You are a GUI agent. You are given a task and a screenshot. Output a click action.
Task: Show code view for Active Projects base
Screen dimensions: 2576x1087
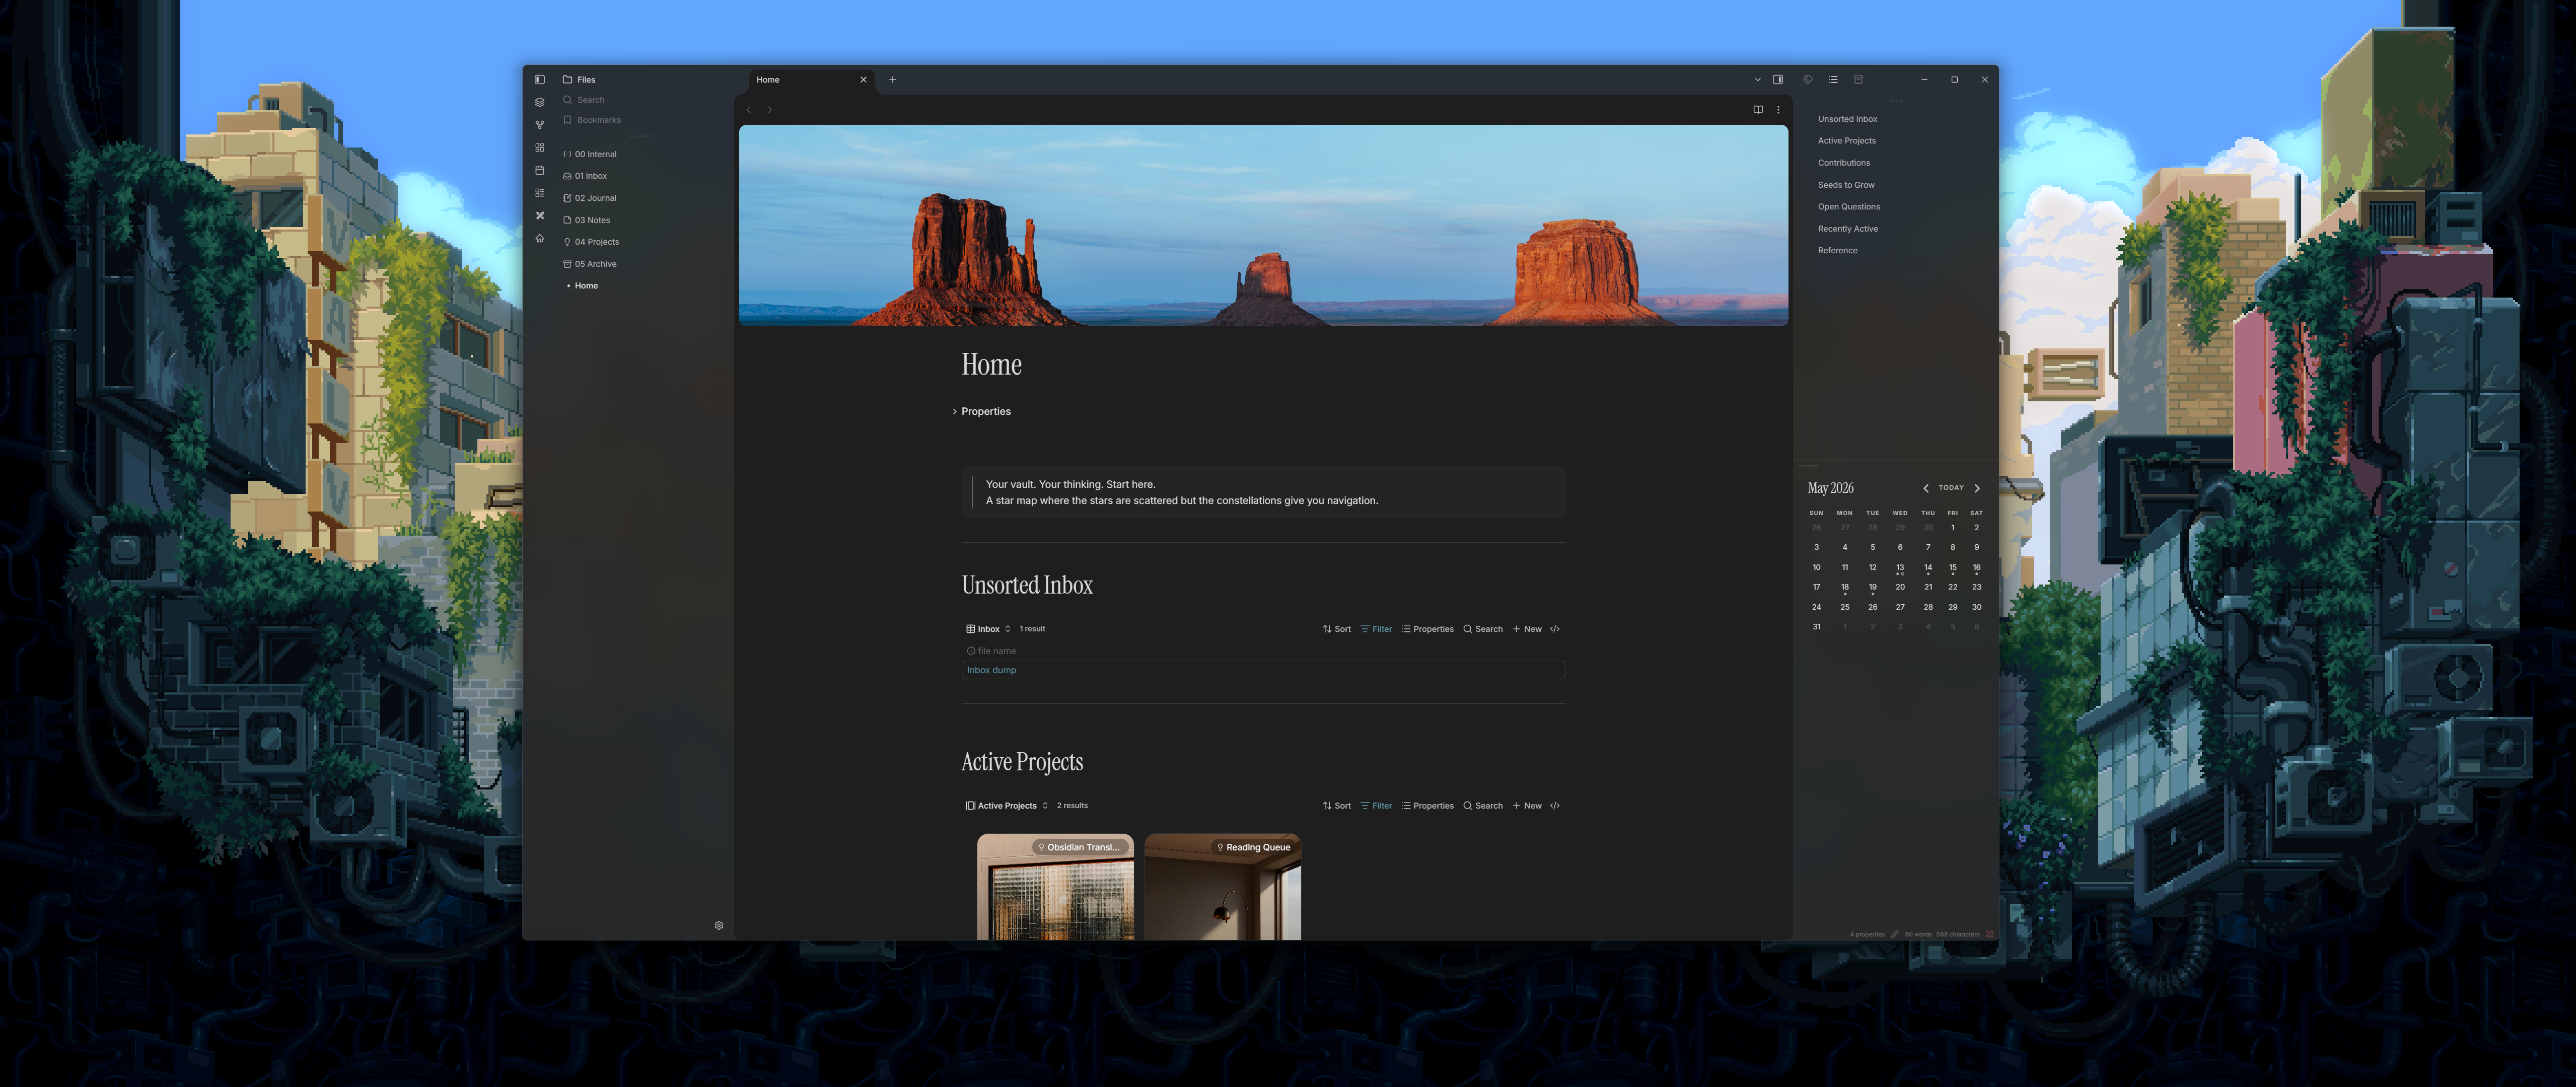1555,806
